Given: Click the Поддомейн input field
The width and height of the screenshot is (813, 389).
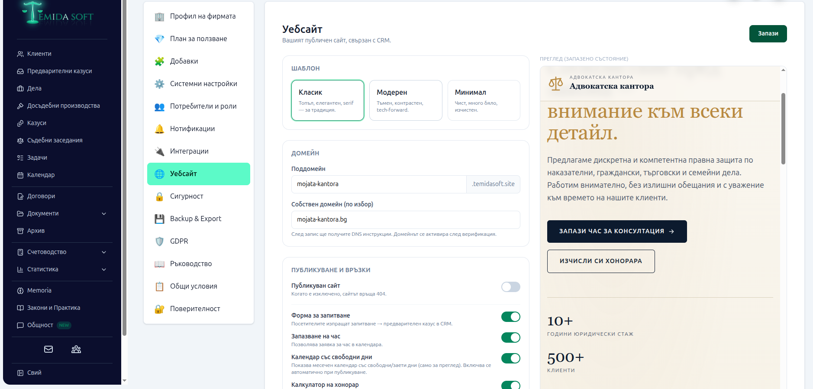Looking at the screenshot, I should [x=379, y=184].
